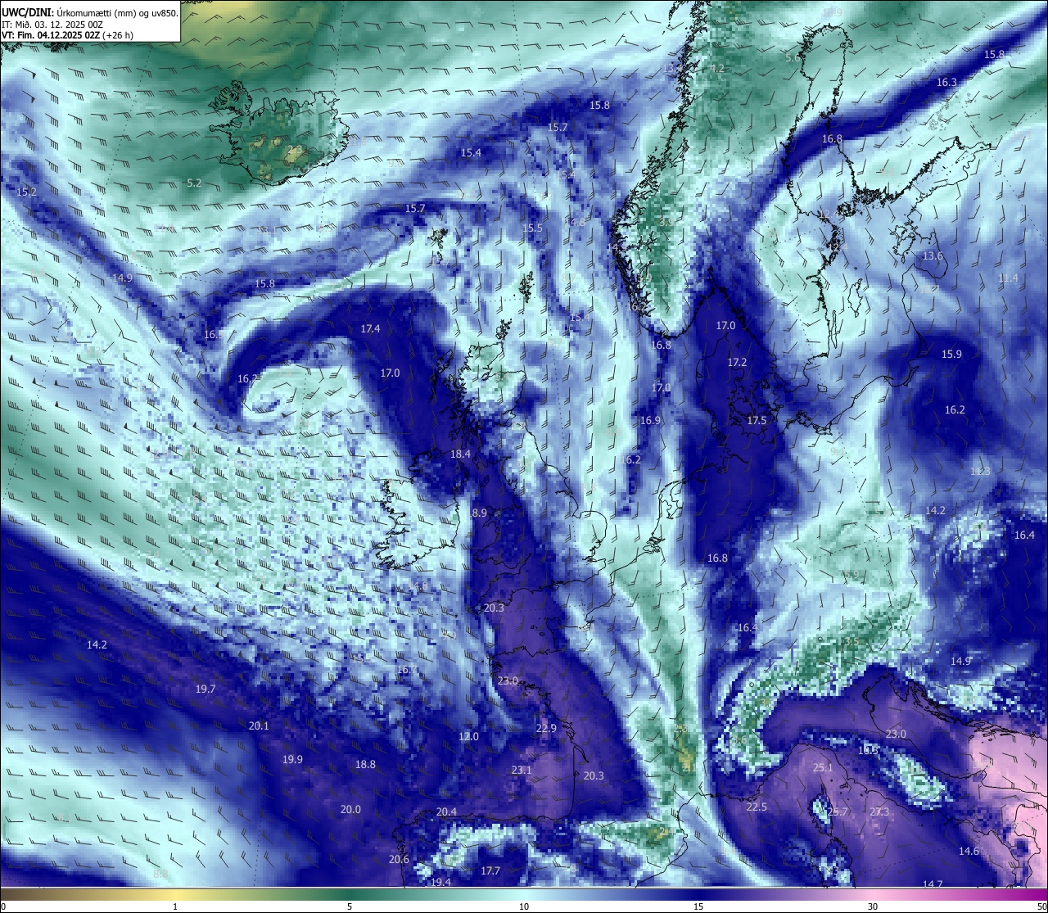Image resolution: width=1048 pixels, height=913 pixels.
Task: Click the 16.9 value label
Action: [650, 421]
